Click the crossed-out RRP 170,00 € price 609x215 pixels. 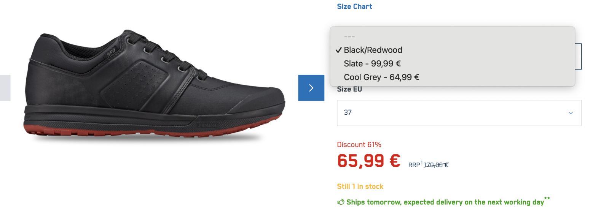(436, 165)
